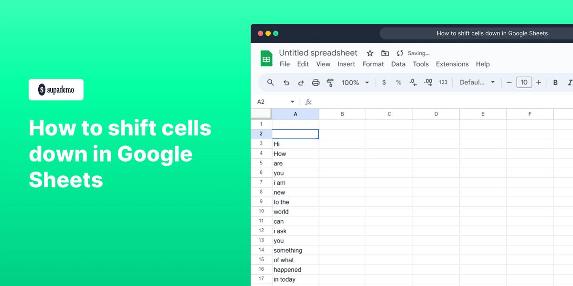Open search within the menus

pos(270,82)
